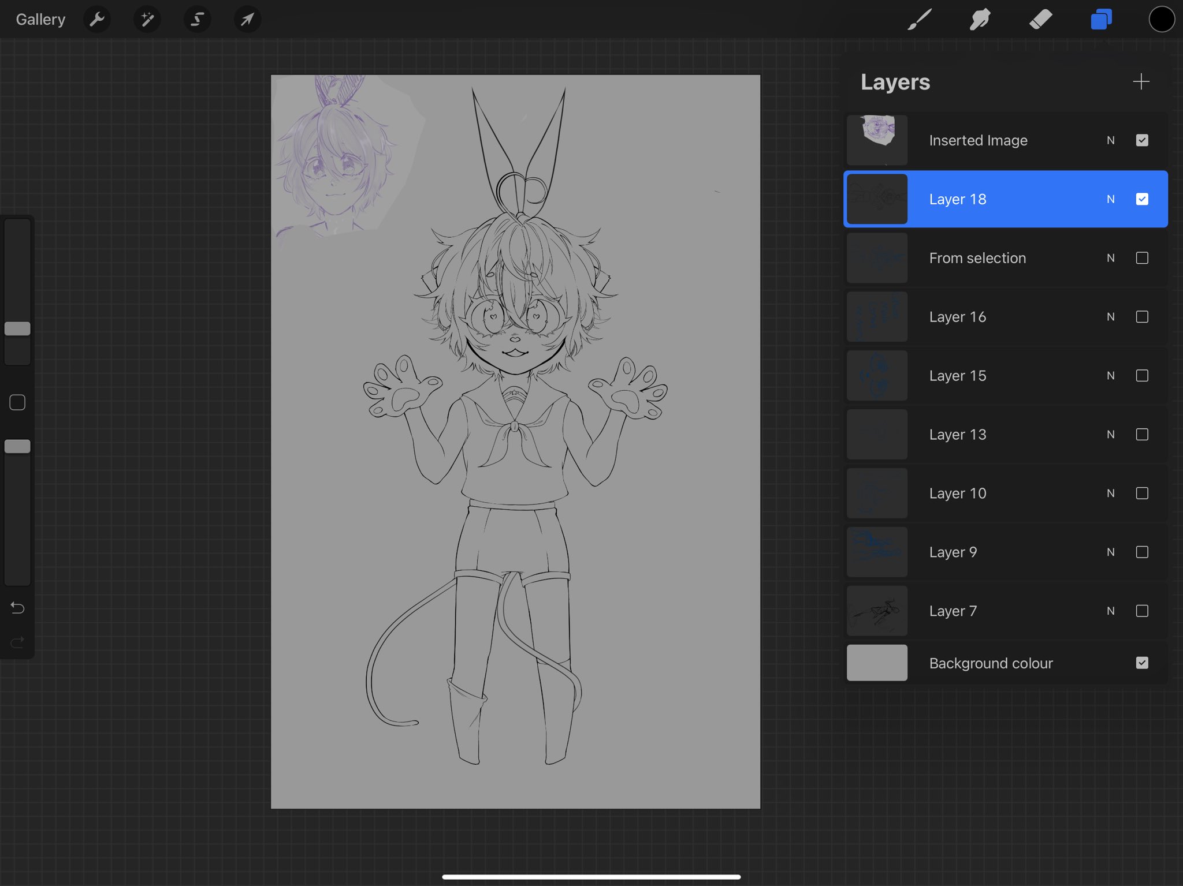
Task: Select the Smudge tool
Action: 980,20
